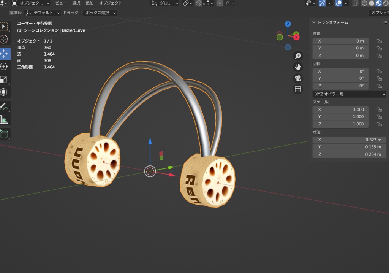
Task: Open the XYZ オイラー角 rotation mode dropdown
Action: click(x=349, y=94)
